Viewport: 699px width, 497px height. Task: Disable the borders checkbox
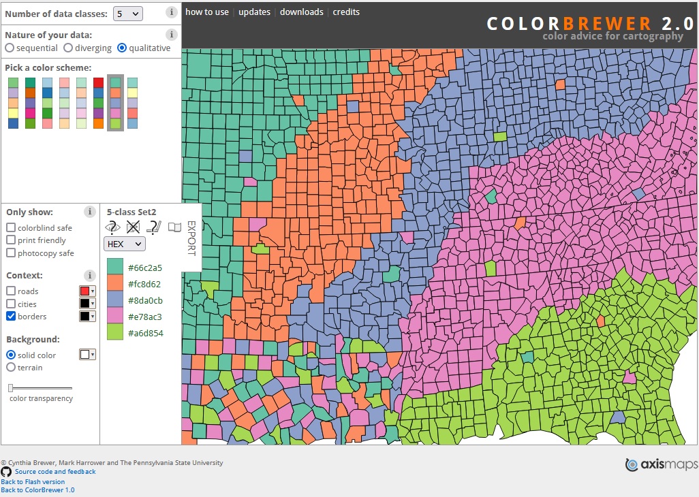[11, 317]
